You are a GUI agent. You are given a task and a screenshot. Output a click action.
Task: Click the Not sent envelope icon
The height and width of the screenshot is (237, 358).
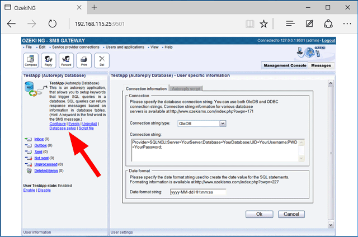pyautogui.click(x=29, y=158)
